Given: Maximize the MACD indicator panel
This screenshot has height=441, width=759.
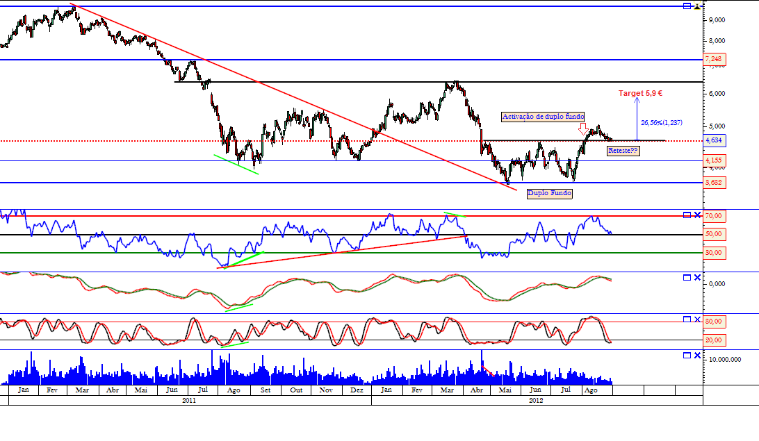Looking at the screenshot, I should [687, 278].
